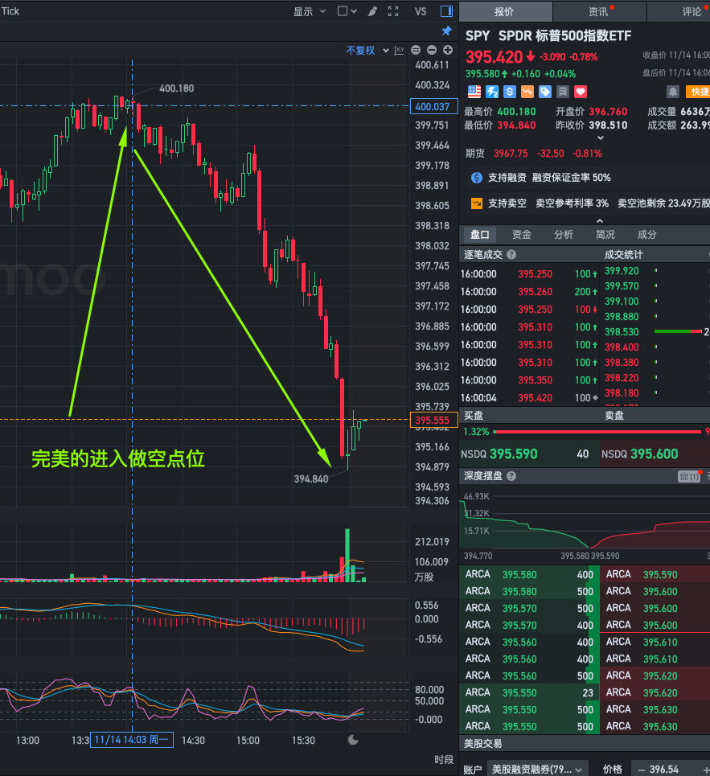Select the 资金 sub-tab
Image resolution: width=710 pixels, height=776 pixels.
point(522,234)
